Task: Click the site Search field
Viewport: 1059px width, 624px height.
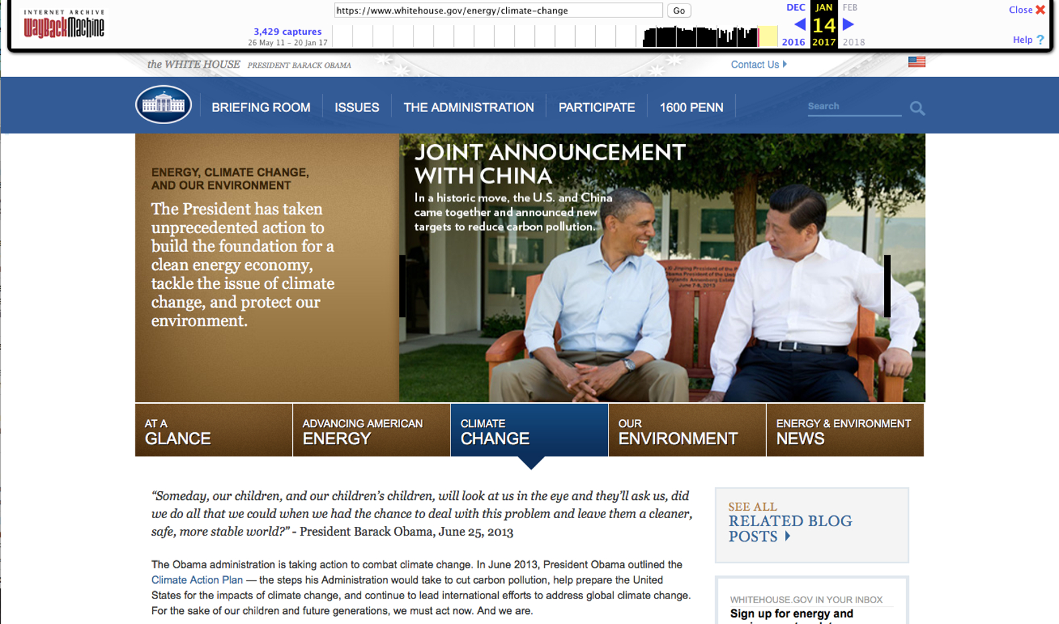Action: [855, 107]
